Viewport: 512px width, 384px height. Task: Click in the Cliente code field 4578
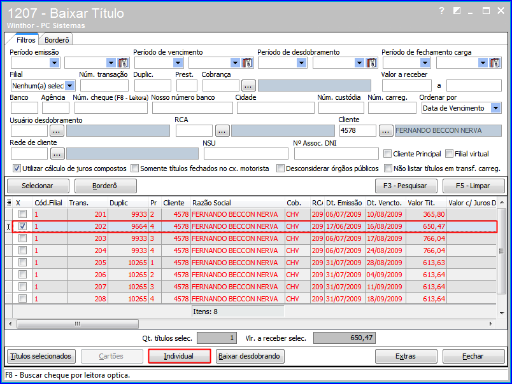tap(357, 131)
